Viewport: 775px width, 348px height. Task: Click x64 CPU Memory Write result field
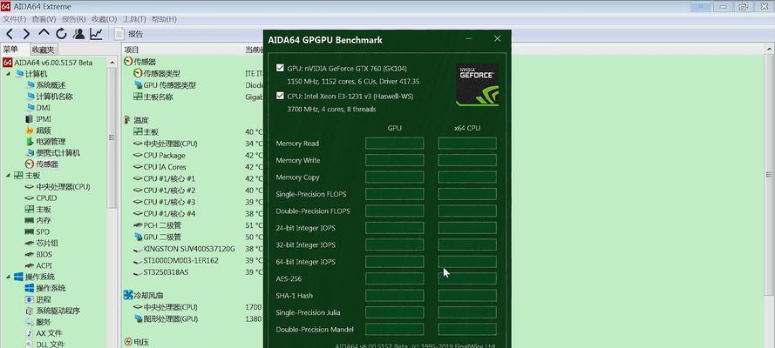click(x=467, y=160)
